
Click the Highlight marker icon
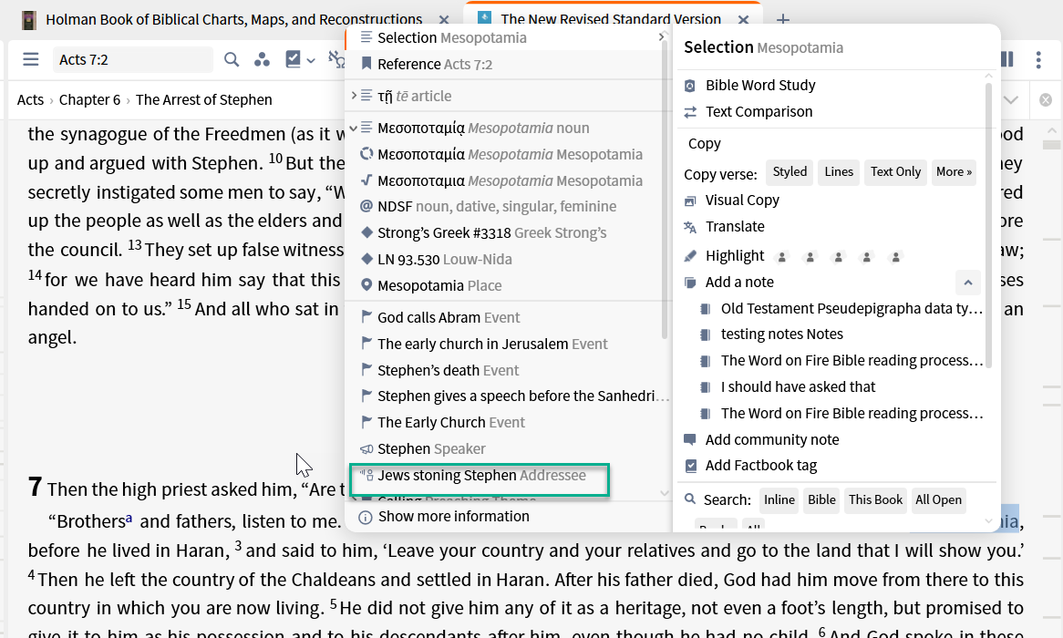point(690,256)
